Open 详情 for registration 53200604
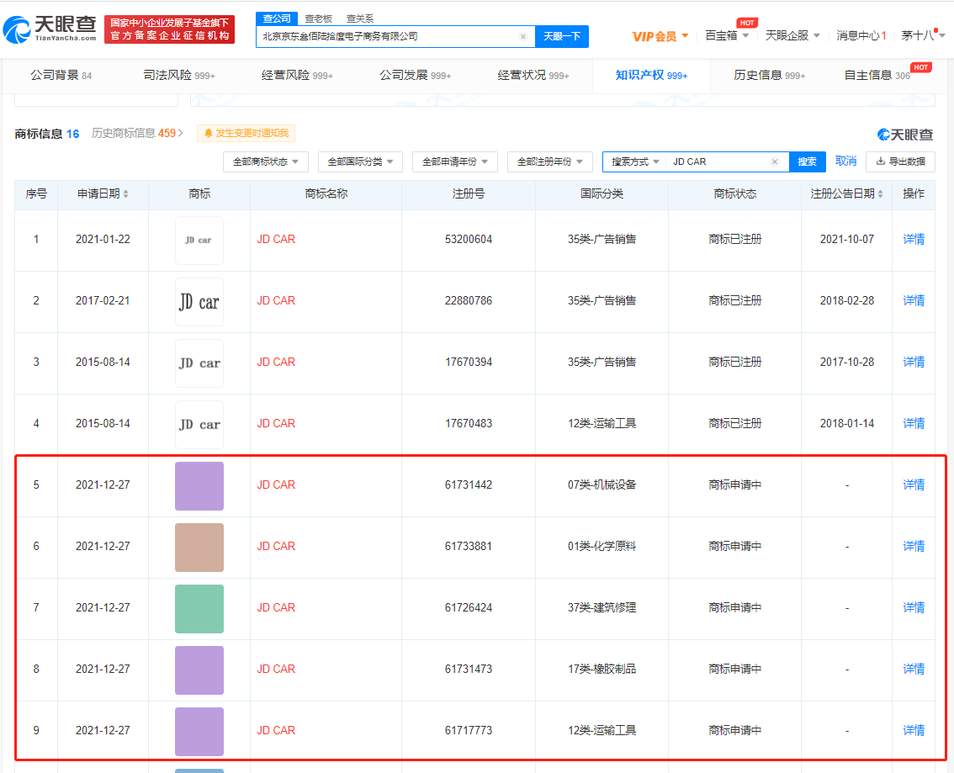954x773 pixels. pos(914,239)
